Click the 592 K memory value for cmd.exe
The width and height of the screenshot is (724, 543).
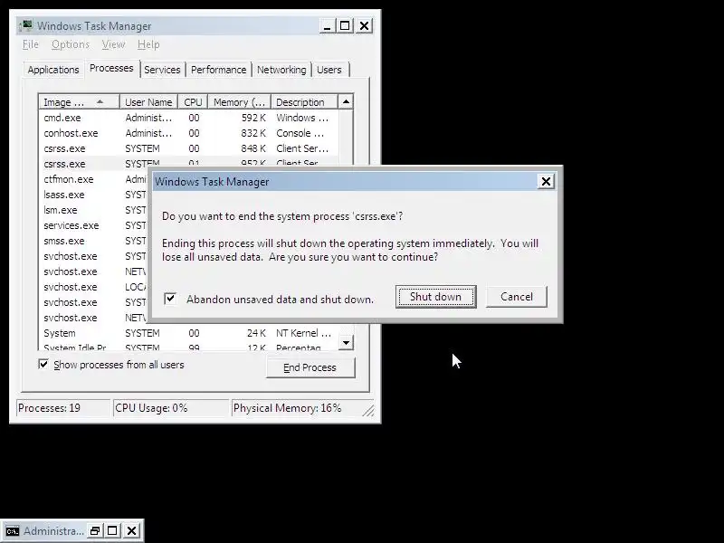(x=253, y=118)
